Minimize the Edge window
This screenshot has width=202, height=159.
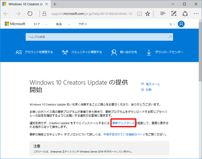[x=173, y=4]
